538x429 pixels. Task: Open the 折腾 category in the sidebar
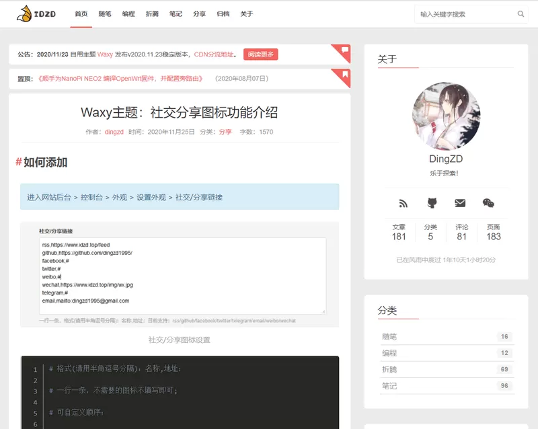pos(389,369)
